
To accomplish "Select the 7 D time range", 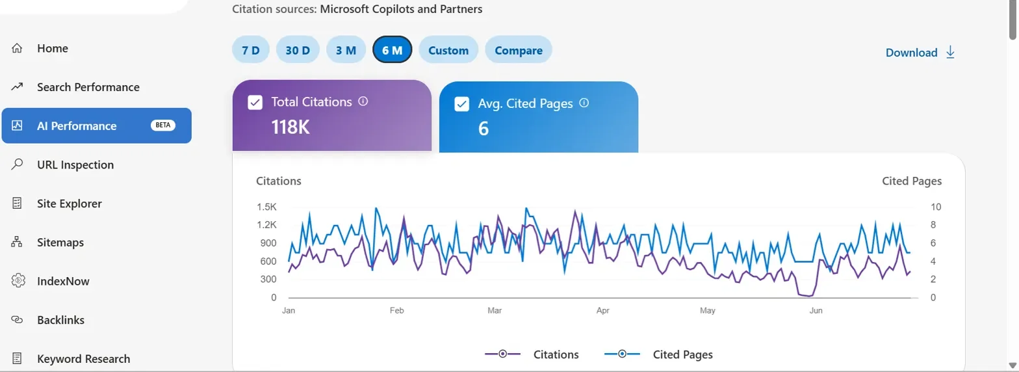I will coord(251,50).
